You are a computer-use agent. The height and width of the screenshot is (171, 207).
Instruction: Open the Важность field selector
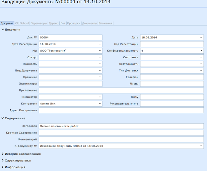pyautogui.click(x=100, y=64)
